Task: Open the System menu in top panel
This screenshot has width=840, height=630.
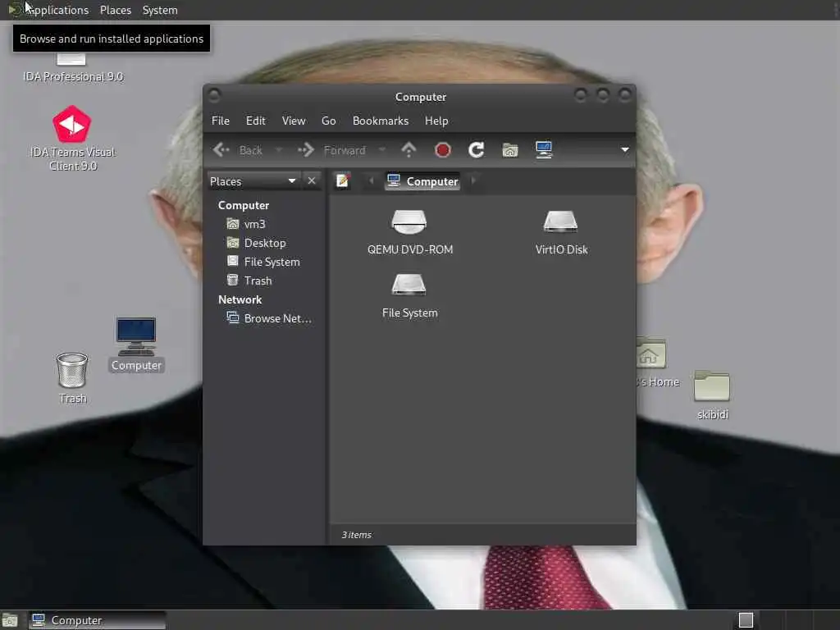Action: (x=160, y=10)
